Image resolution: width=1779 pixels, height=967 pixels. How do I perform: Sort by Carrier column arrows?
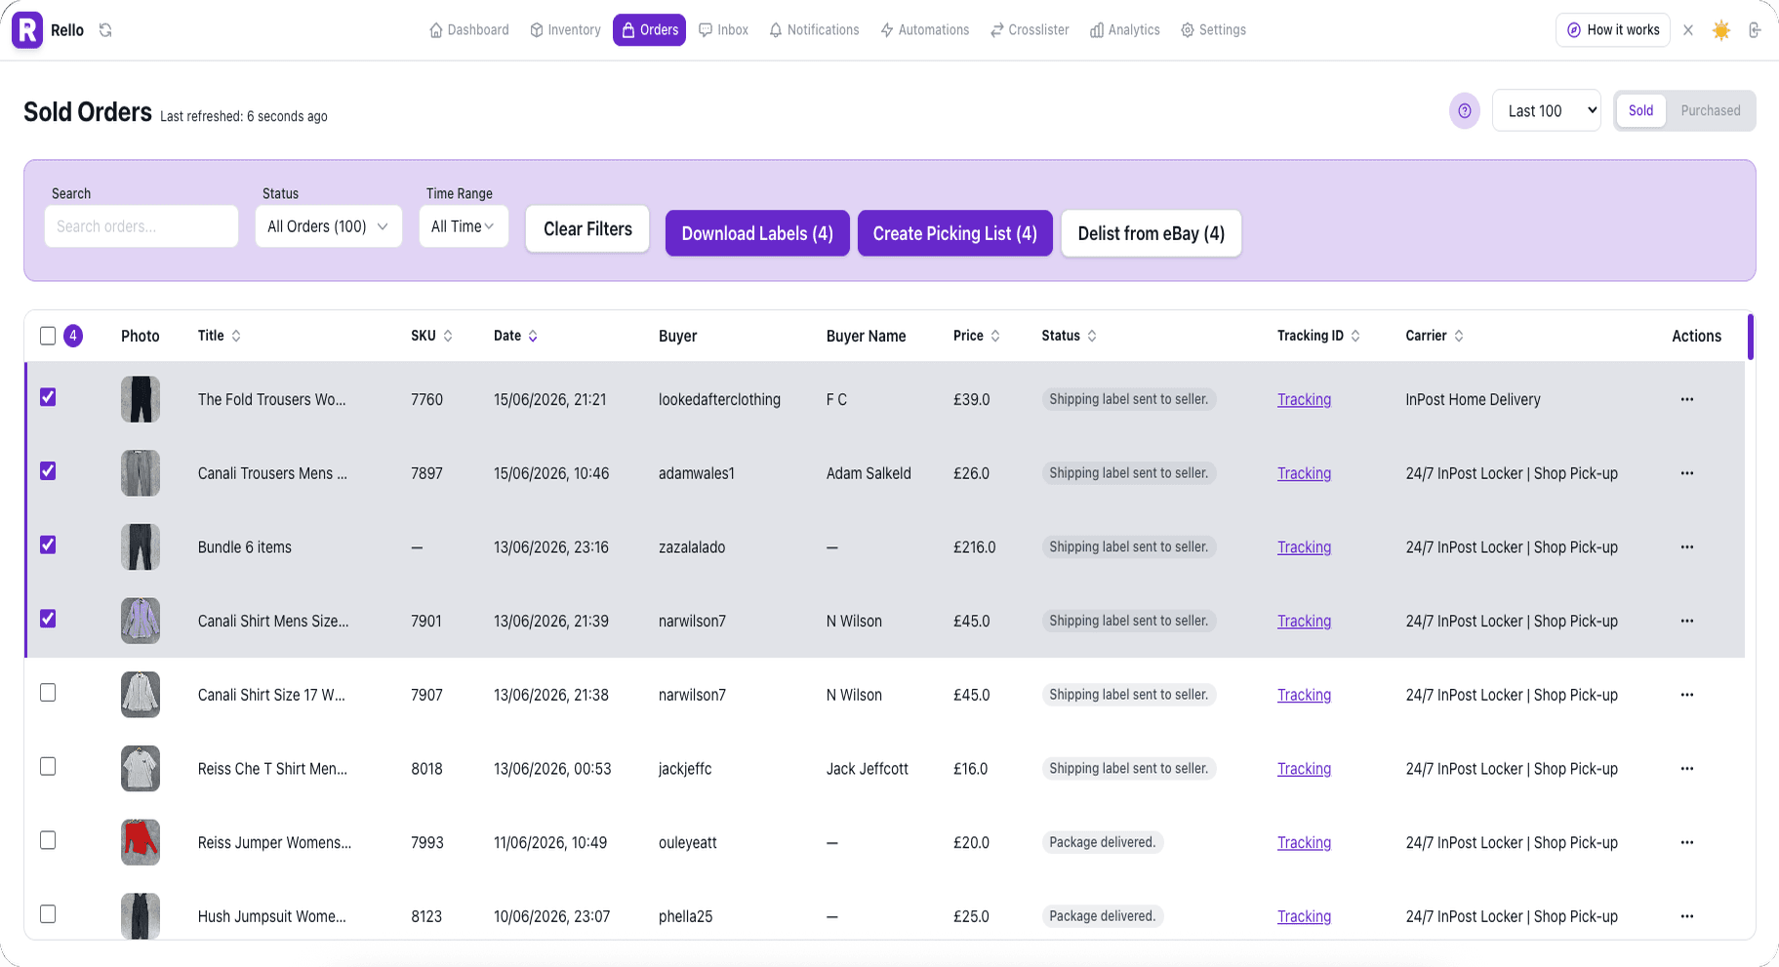coord(1459,336)
